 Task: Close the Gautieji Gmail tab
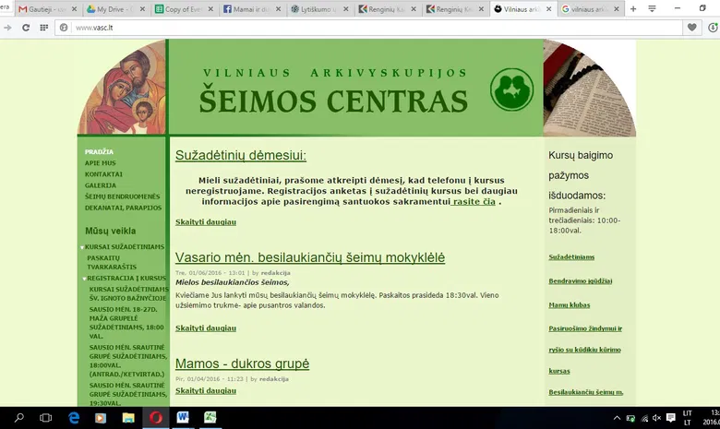point(75,8)
